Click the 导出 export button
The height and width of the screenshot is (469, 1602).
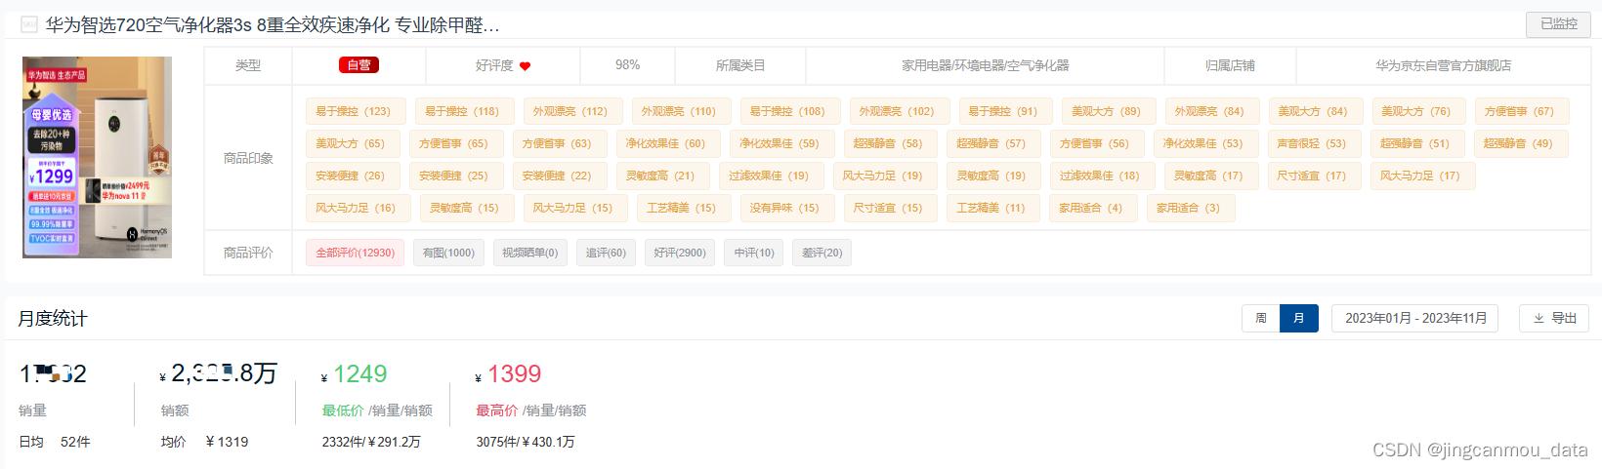pyautogui.click(x=1554, y=318)
